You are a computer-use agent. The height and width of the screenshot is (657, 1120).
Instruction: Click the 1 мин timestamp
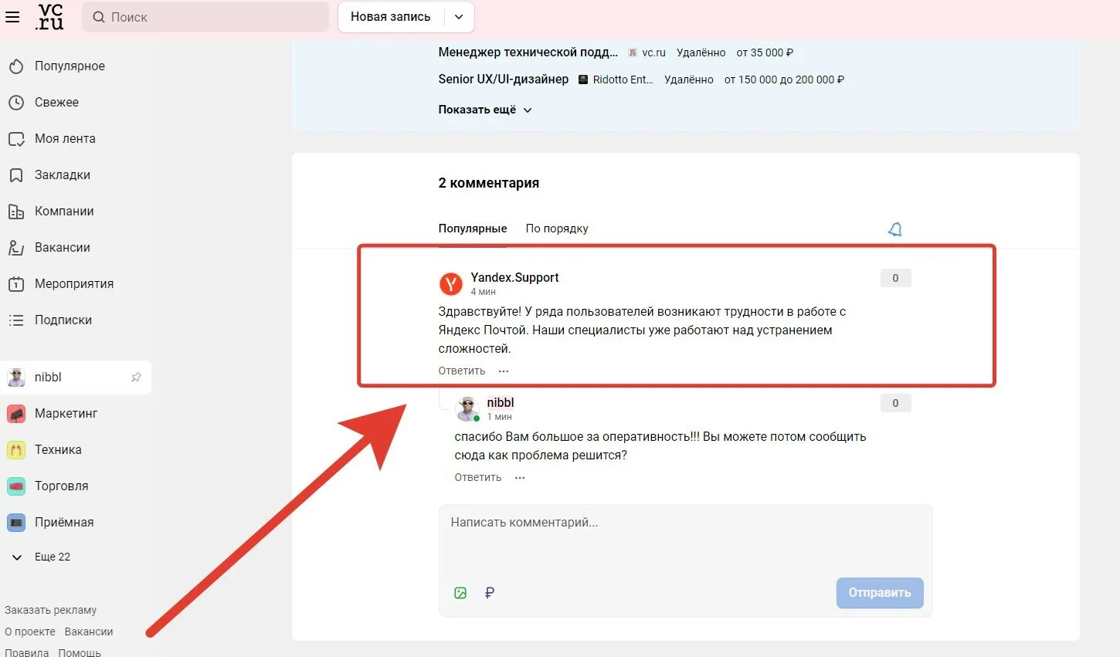500,417
